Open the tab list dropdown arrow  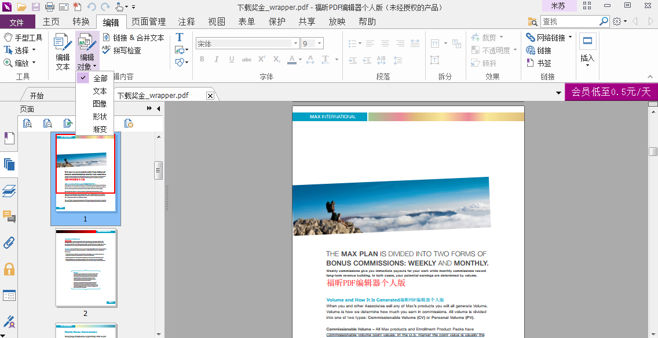[558, 93]
